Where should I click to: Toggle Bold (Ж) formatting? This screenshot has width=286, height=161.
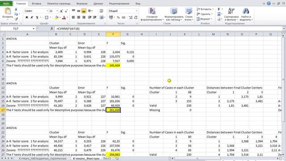(x=27, y=17)
